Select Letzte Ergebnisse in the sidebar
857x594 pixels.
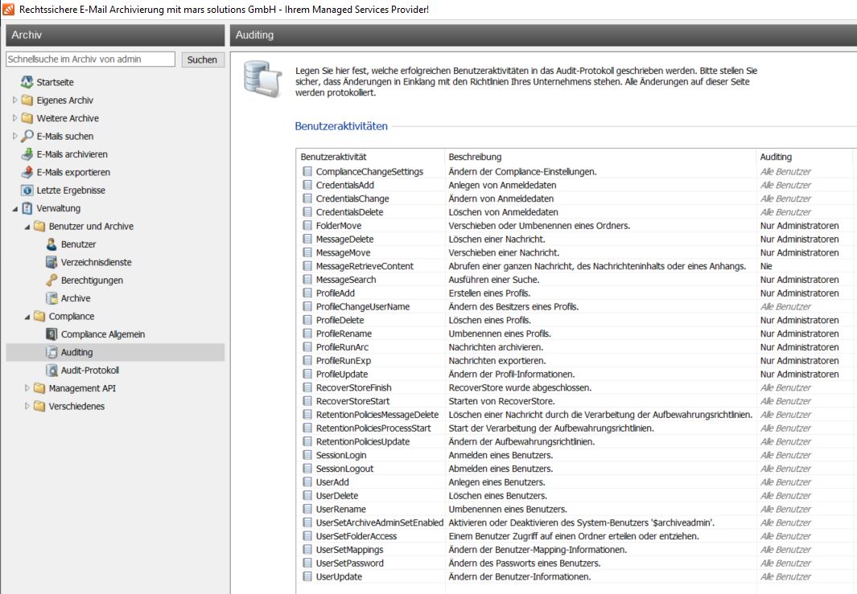tap(70, 190)
